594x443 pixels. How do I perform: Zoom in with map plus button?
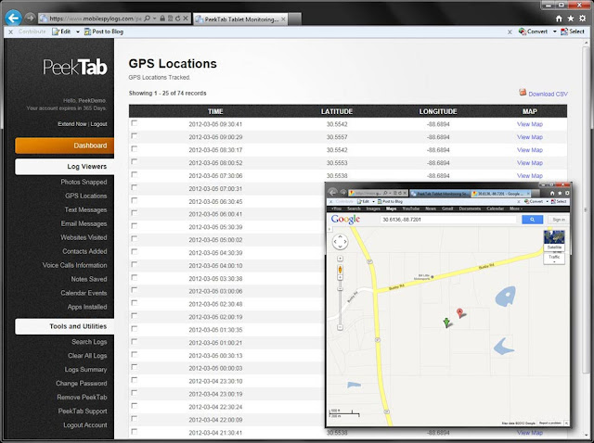(x=340, y=259)
